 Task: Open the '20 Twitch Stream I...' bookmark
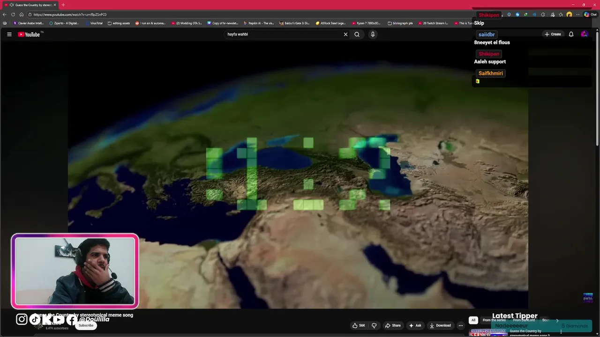coord(434,23)
